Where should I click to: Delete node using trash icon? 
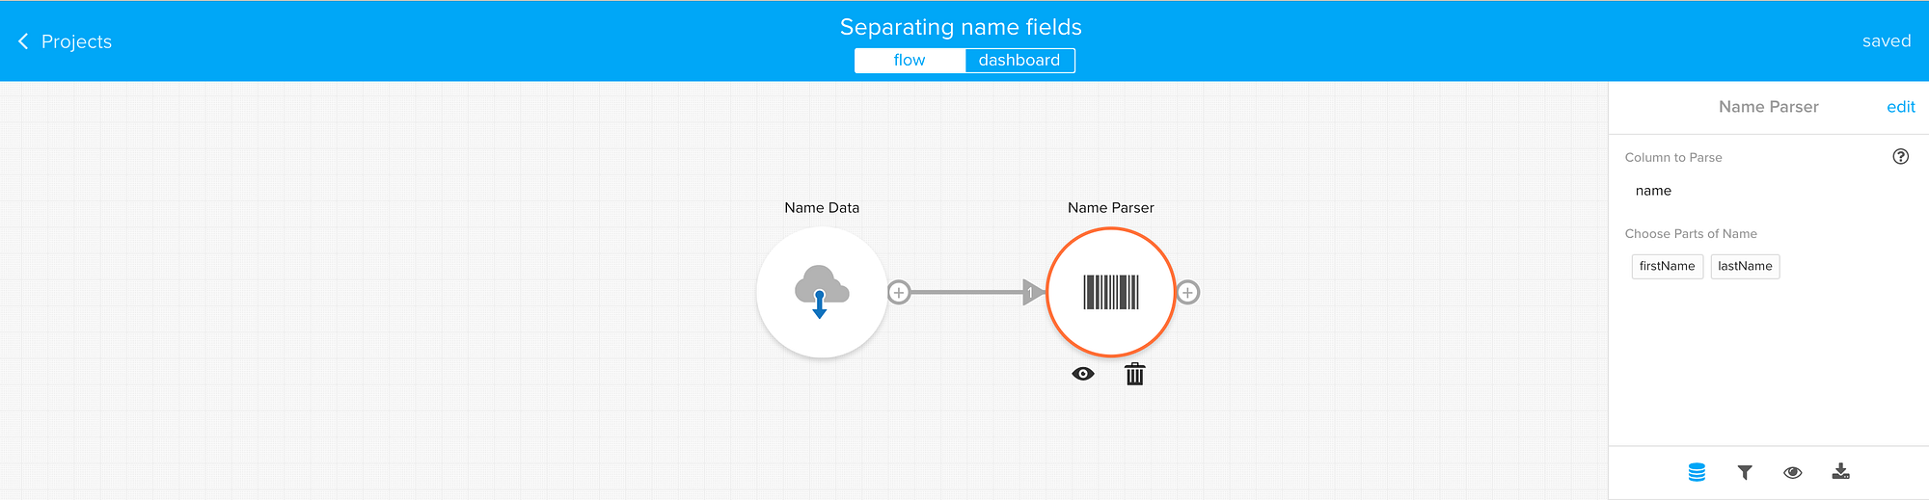pyautogui.click(x=1134, y=374)
